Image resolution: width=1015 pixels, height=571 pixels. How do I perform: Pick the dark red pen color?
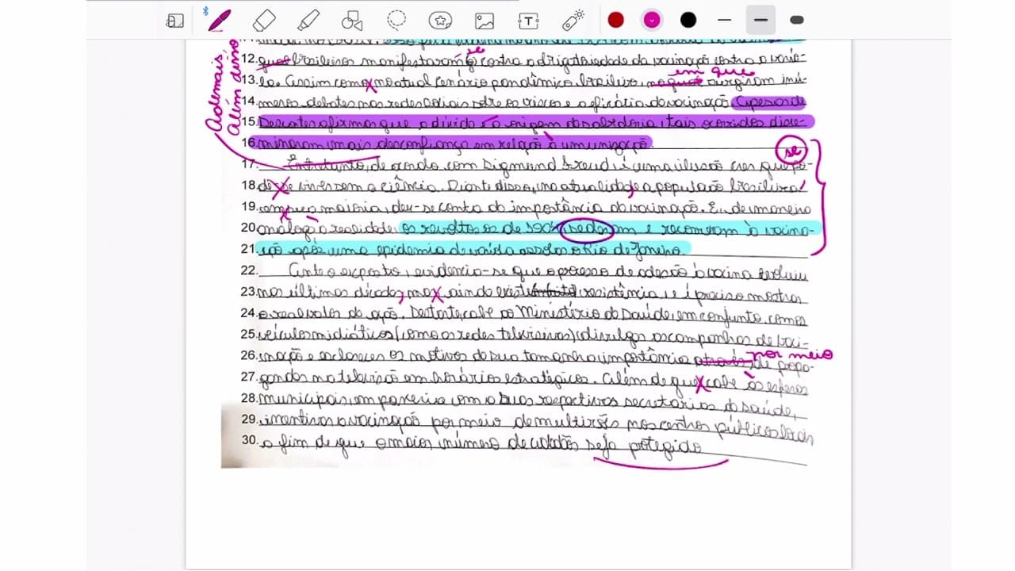[x=616, y=20]
